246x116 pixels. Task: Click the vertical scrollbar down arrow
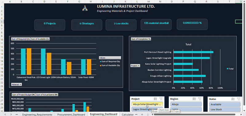coord(244,111)
